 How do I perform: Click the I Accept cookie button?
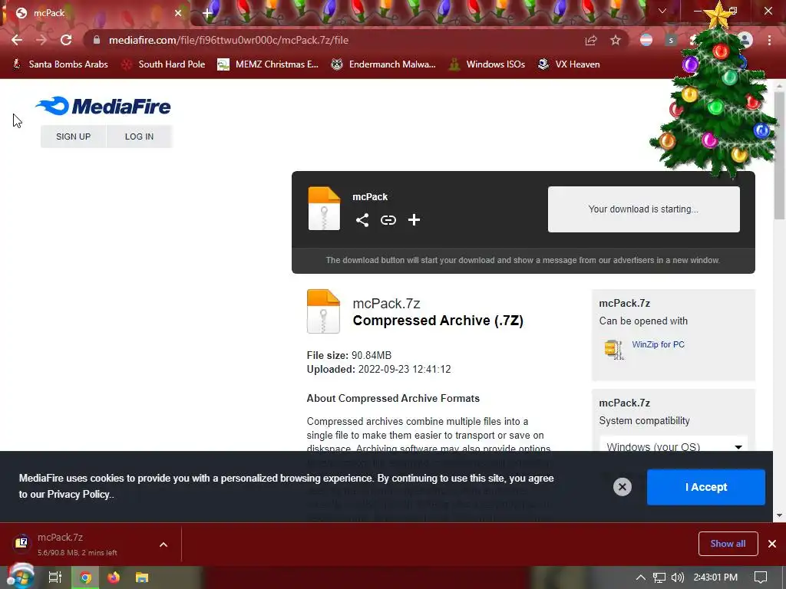[x=706, y=487]
